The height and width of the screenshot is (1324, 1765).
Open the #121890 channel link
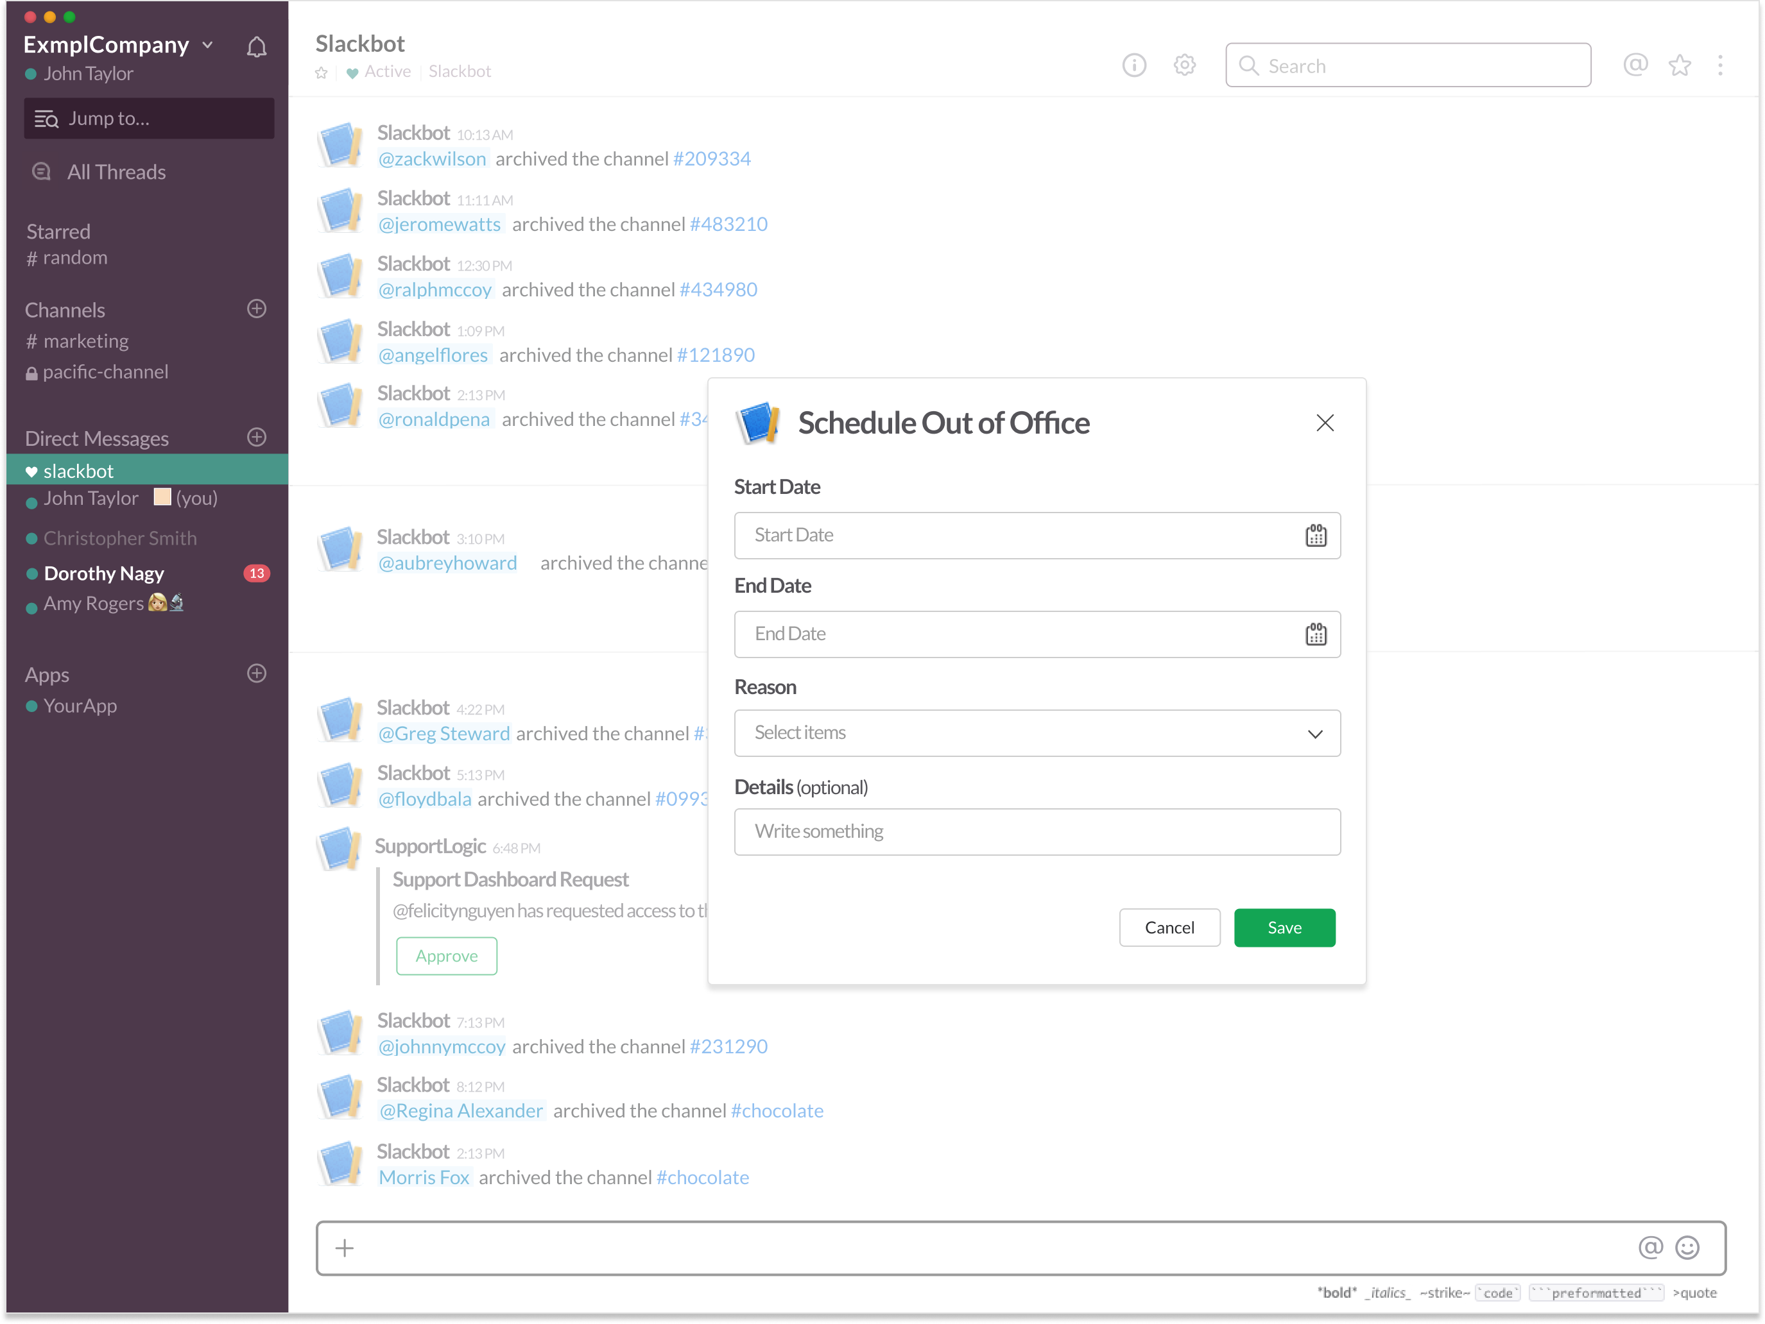(x=716, y=355)
